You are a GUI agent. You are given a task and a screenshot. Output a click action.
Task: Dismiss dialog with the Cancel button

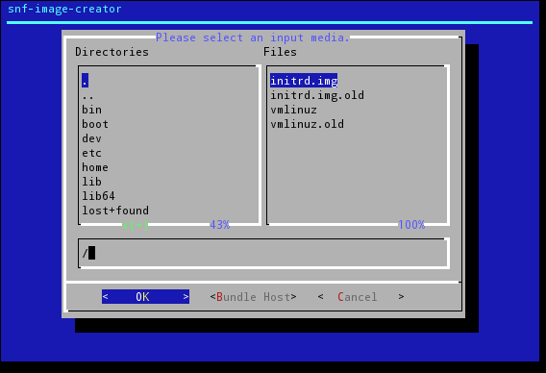[x=360, y=297]
